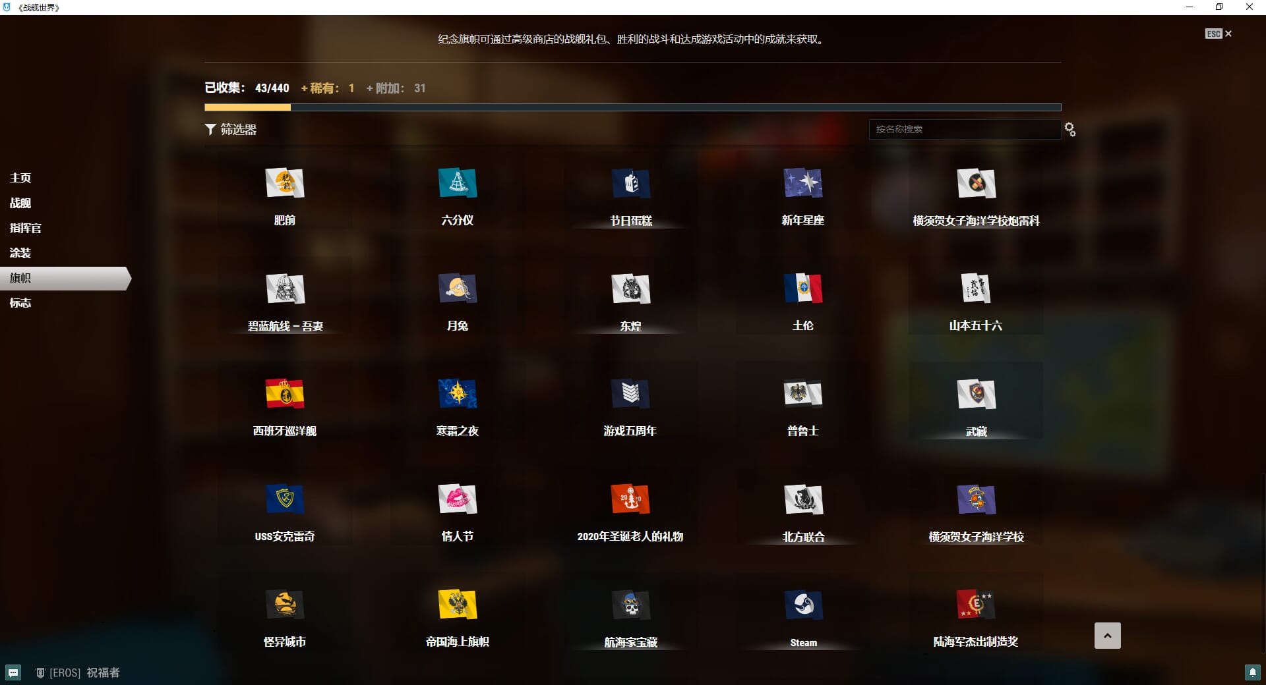Open the chat icon in bottom-left
This screenshot has width=1266, height=685.
[x=13, y=672]
